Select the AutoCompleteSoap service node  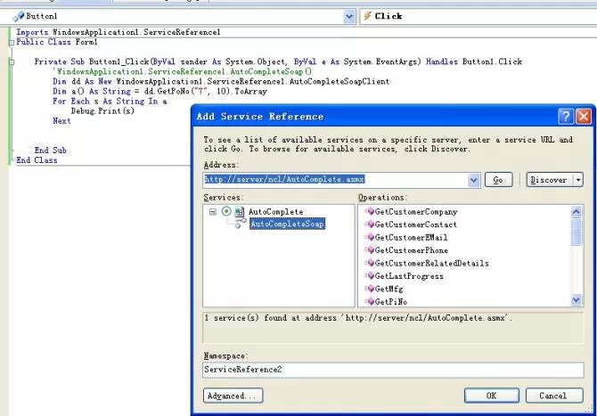pos(287,224)
